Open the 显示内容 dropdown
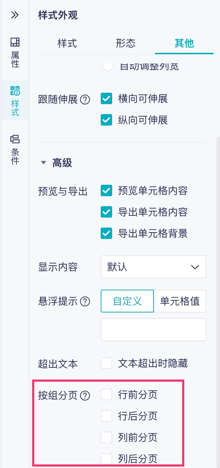This screenshot has height=468, width=220. [154, 267]
